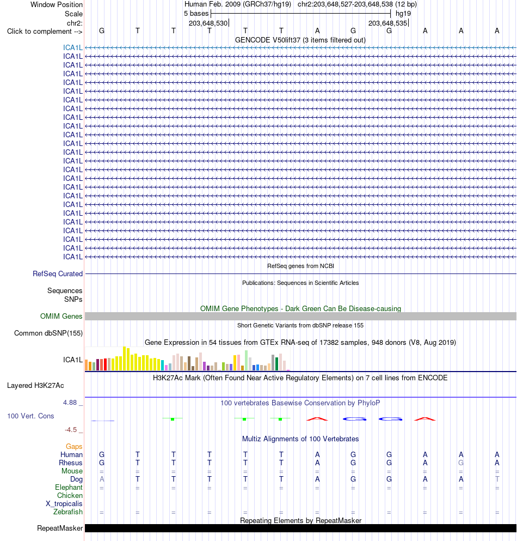Image resolution: width=517 pixels, height=541 pixels.
Task: Click the RefSeq Curated track label
Action: [58, 273]
